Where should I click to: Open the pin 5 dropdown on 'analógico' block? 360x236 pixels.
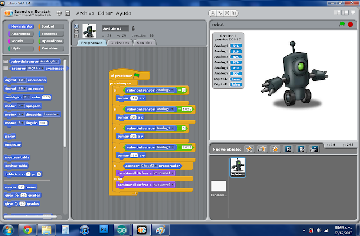(26, 97)
